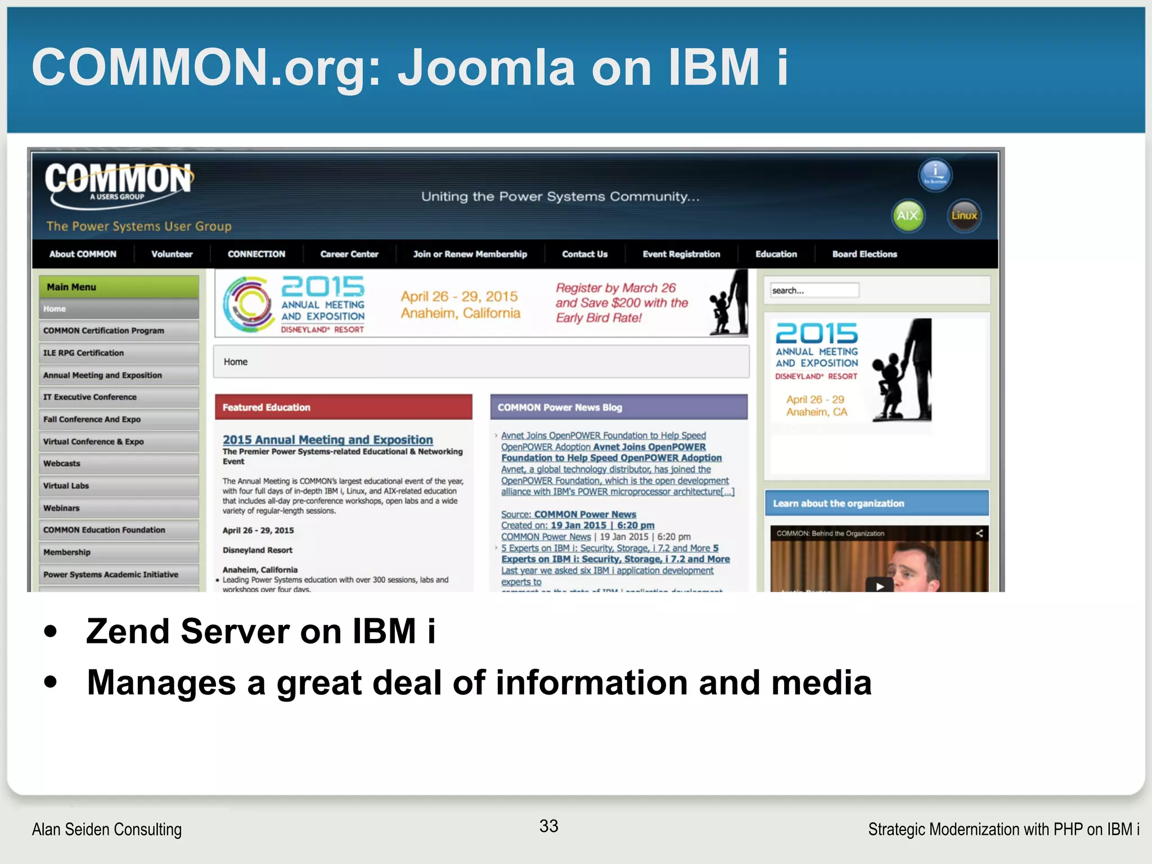Click slide number 33
Image resolution: width=1152 pixels, height=864 pixels.
click(548, 826)
